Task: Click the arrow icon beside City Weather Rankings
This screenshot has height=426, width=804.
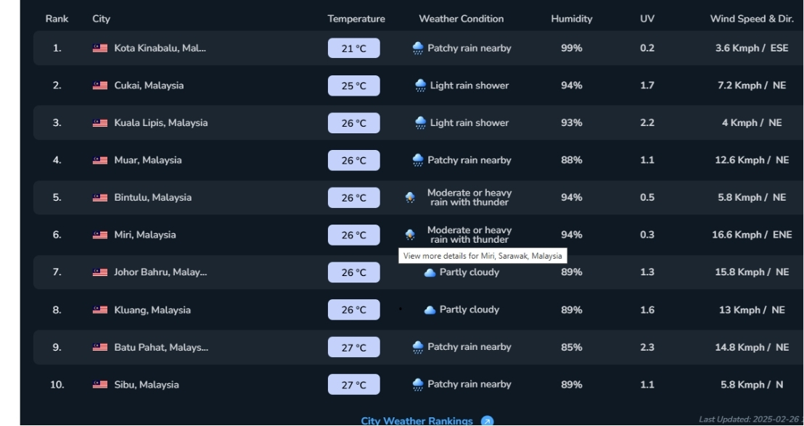Action: 488,421
